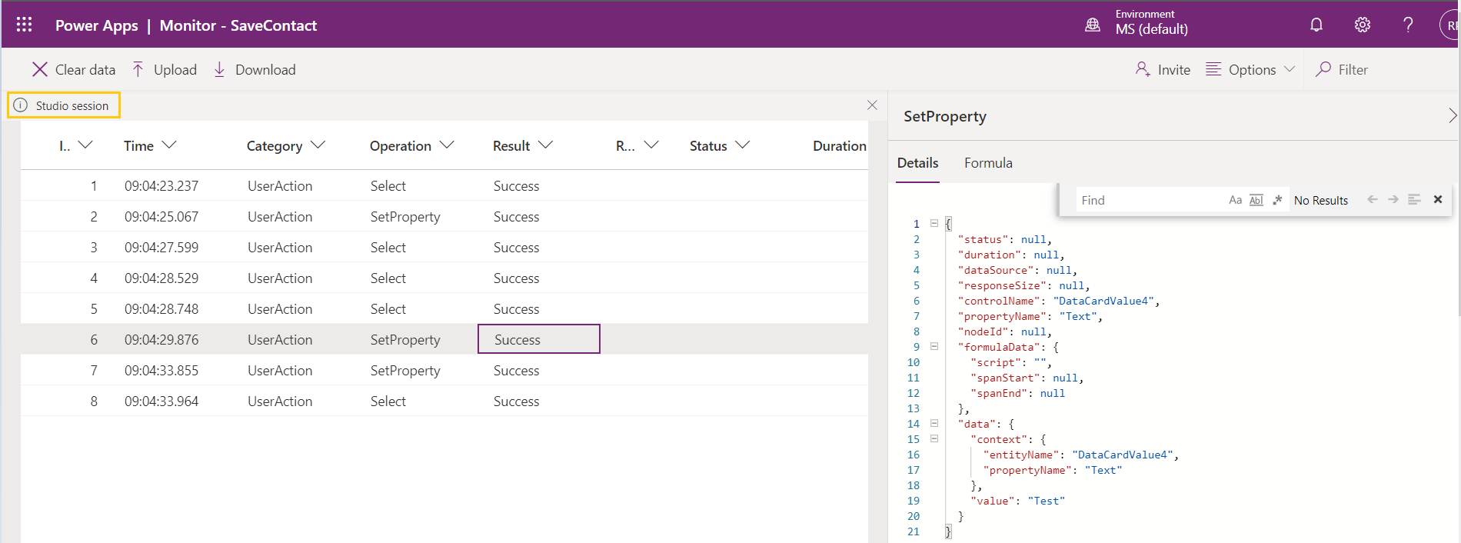Open the Category column dropdown
1461x543 pixels.
coord(318,145)
